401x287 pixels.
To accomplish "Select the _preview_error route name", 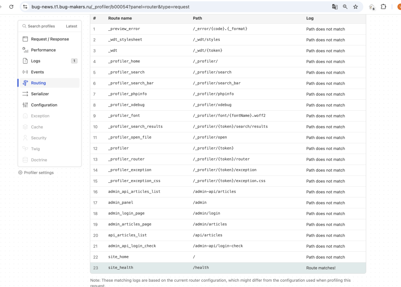I will (x=124, y=29).
